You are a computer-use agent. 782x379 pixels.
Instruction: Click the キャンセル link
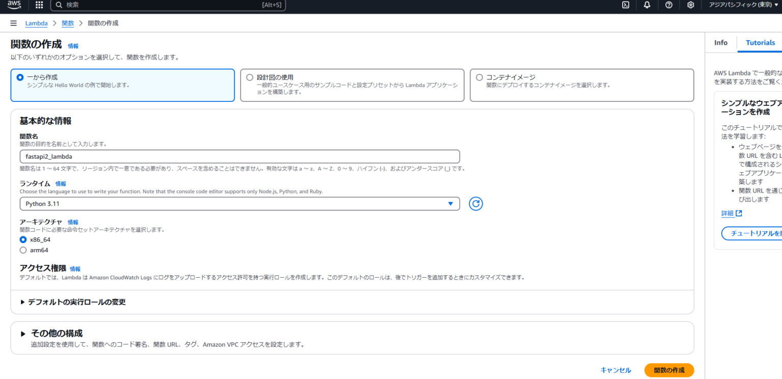click(616, 370)
